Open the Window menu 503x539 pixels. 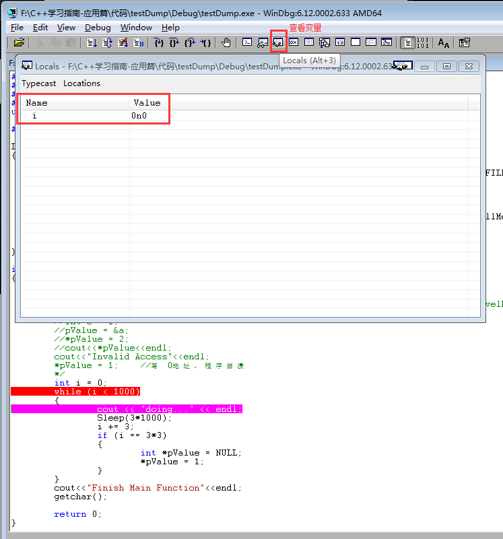point(136,28)
